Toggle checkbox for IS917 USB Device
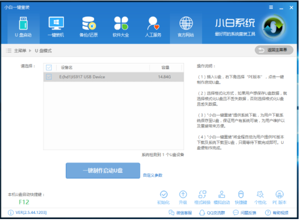299x220 pixels. click(50, 77)
